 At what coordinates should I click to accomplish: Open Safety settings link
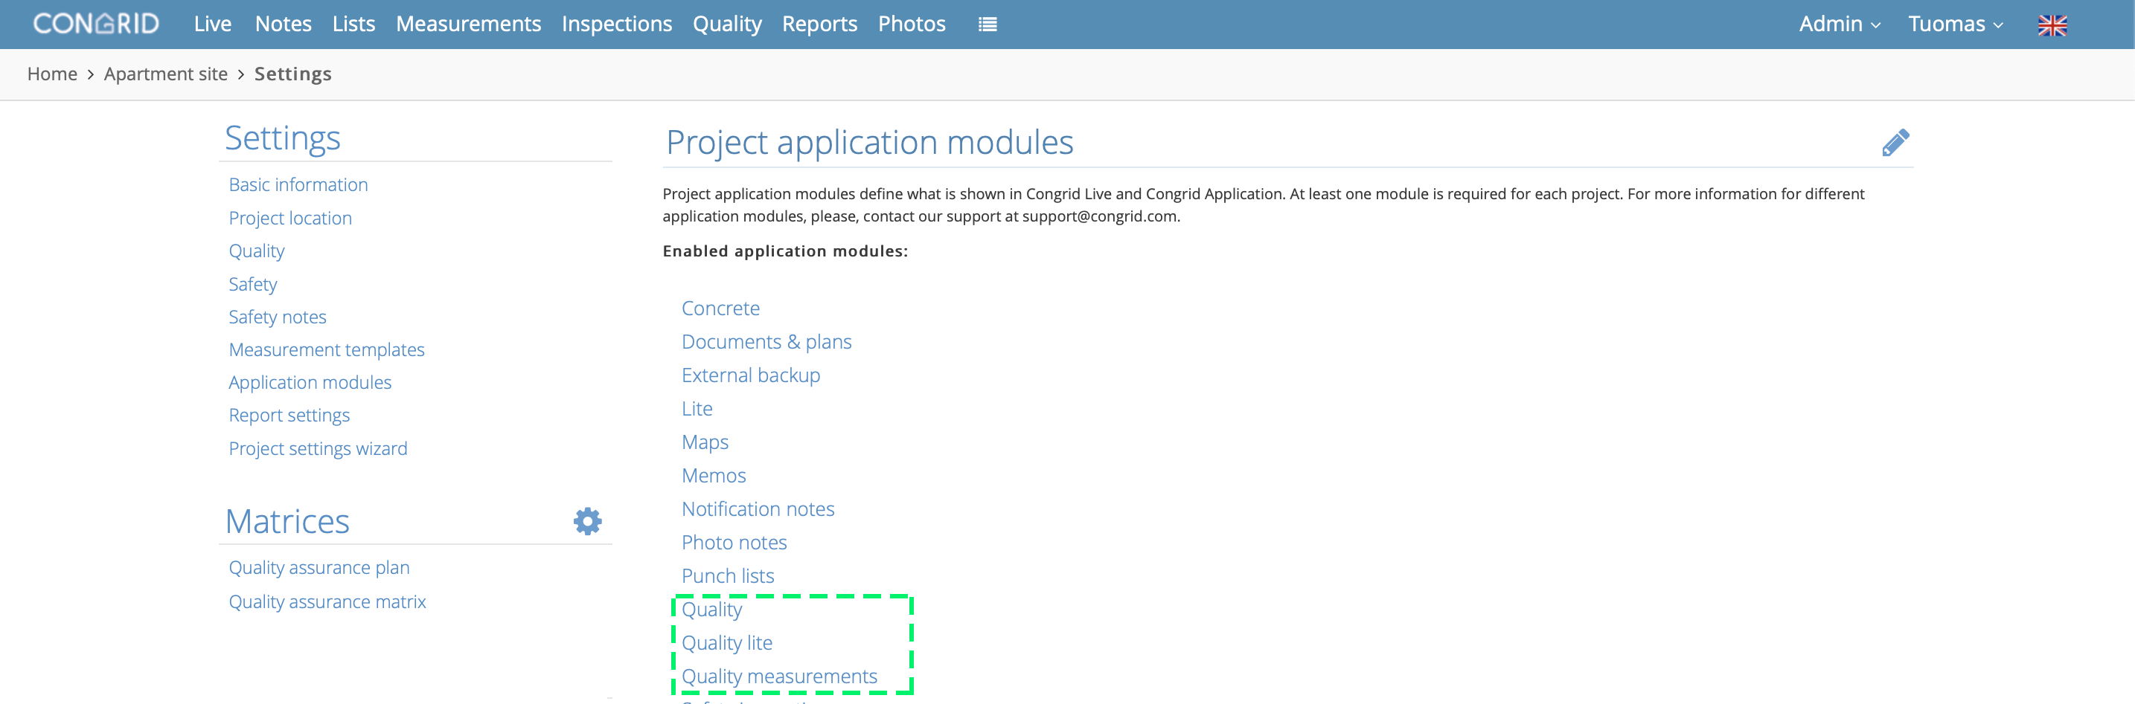pyautogui.click(x=253, y=284)
